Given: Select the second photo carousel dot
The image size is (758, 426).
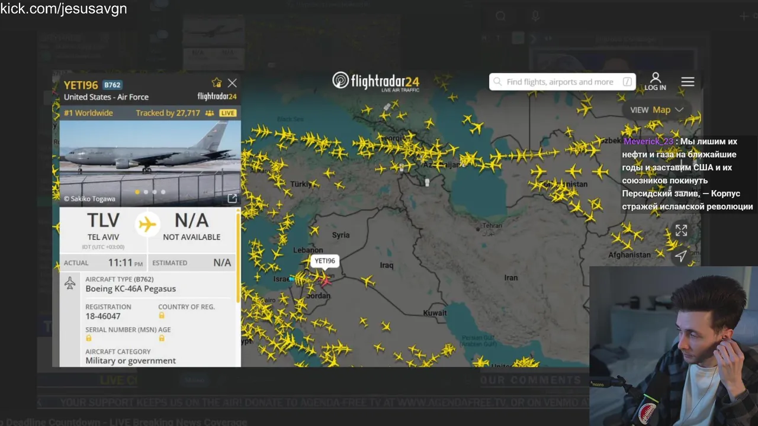Looking at the screenshot, I should point(146,192).
